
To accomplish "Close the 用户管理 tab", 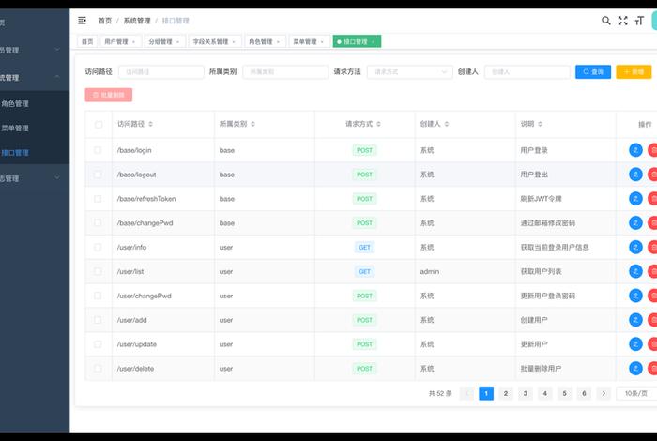I will point(133,41).
